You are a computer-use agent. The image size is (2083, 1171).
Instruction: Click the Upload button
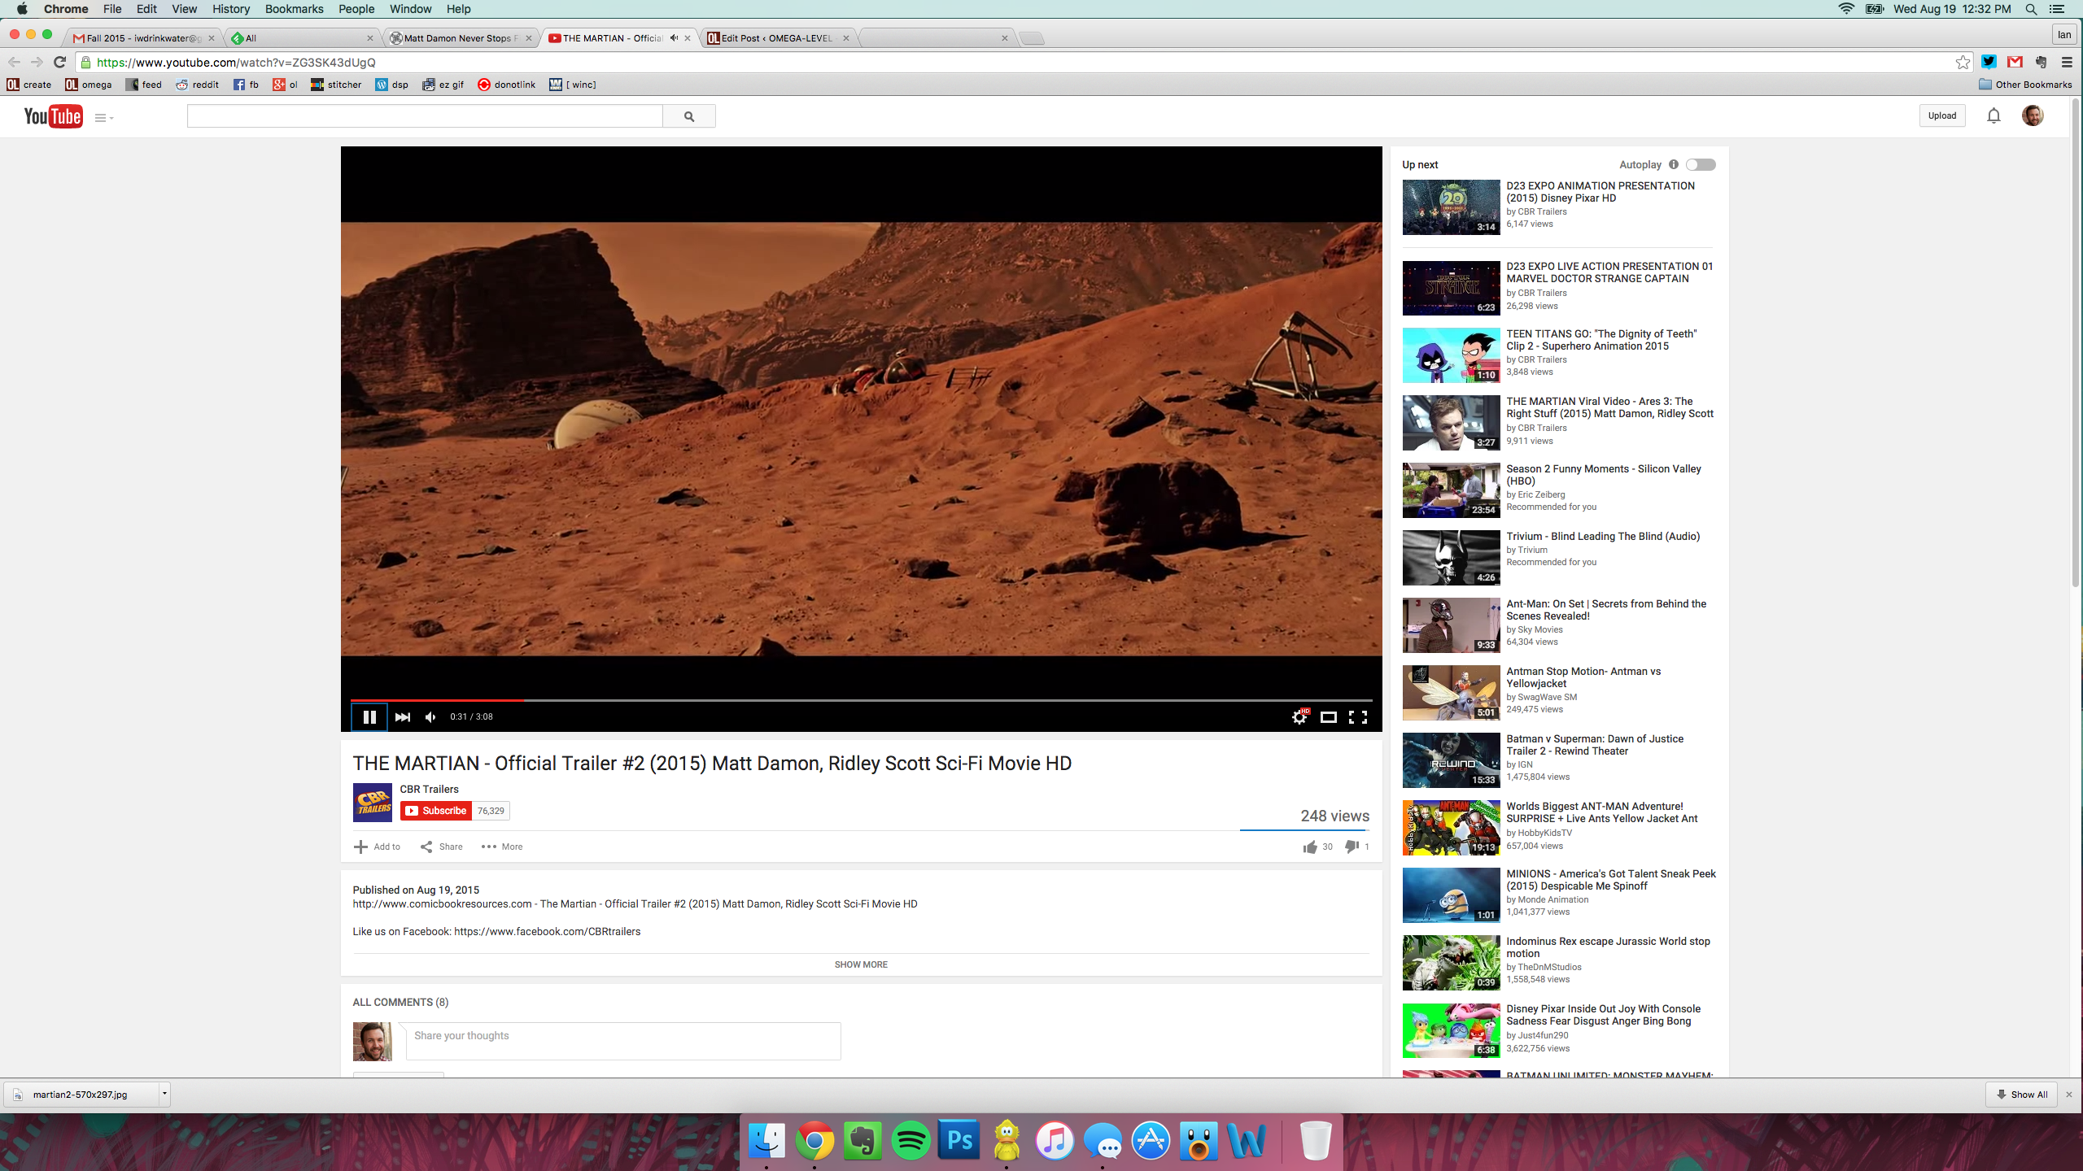click(1942, 115)
